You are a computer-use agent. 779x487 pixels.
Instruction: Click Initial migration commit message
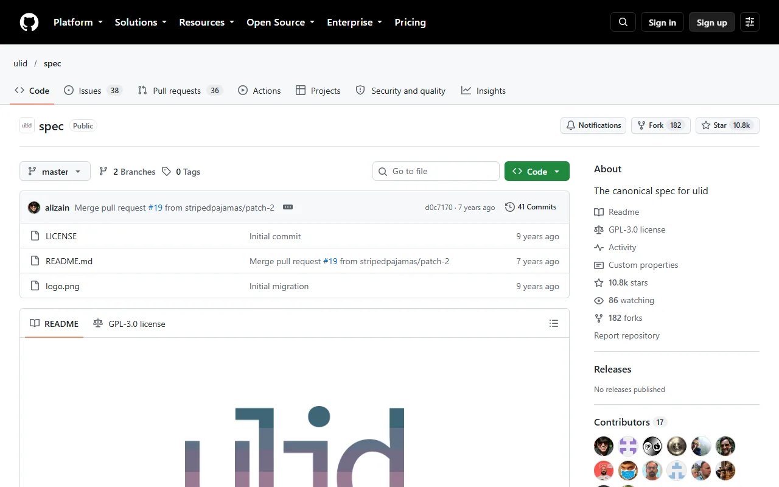[x=279, y=286]
